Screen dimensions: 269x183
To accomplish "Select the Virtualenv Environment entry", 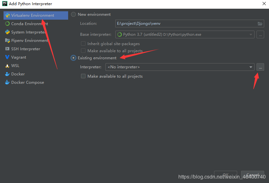I will 36,15.
